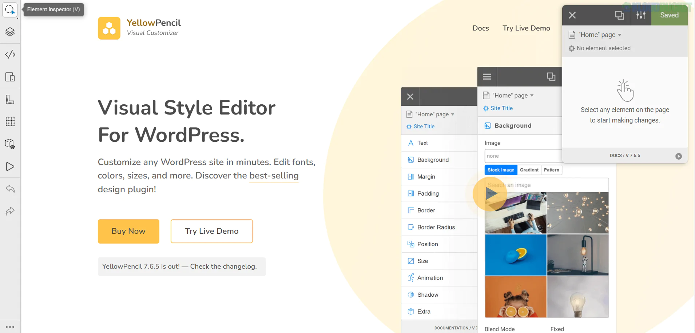The width and height of the screenshot is (695, 333).
Task: Click the outlined Try Live Demo button
Action: tap(212, 231)
